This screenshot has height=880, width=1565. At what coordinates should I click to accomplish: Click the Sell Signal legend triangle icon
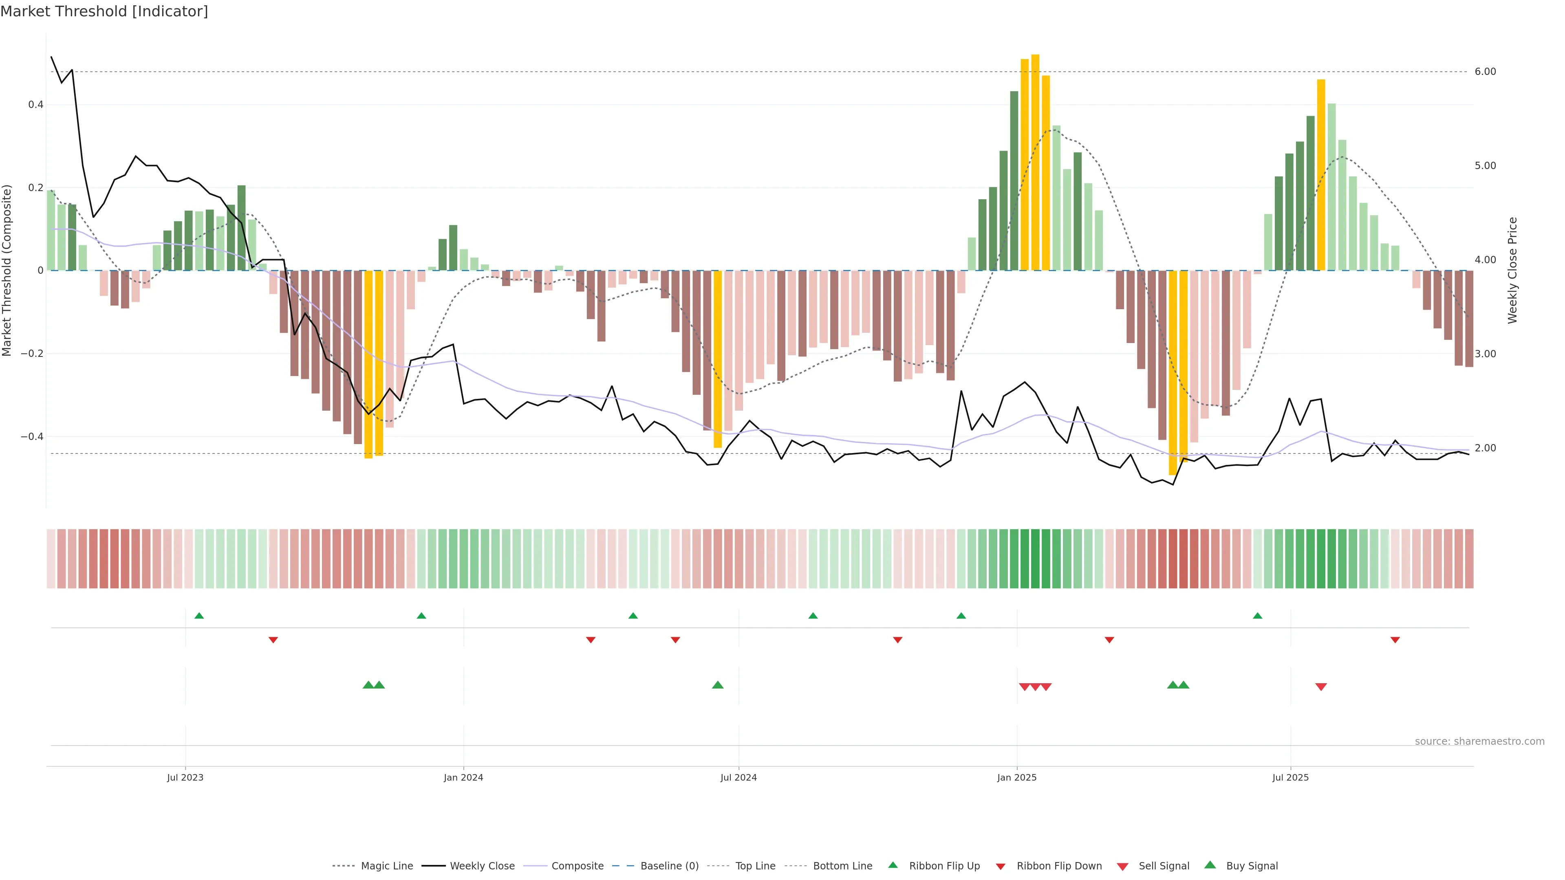[1122, 866]
